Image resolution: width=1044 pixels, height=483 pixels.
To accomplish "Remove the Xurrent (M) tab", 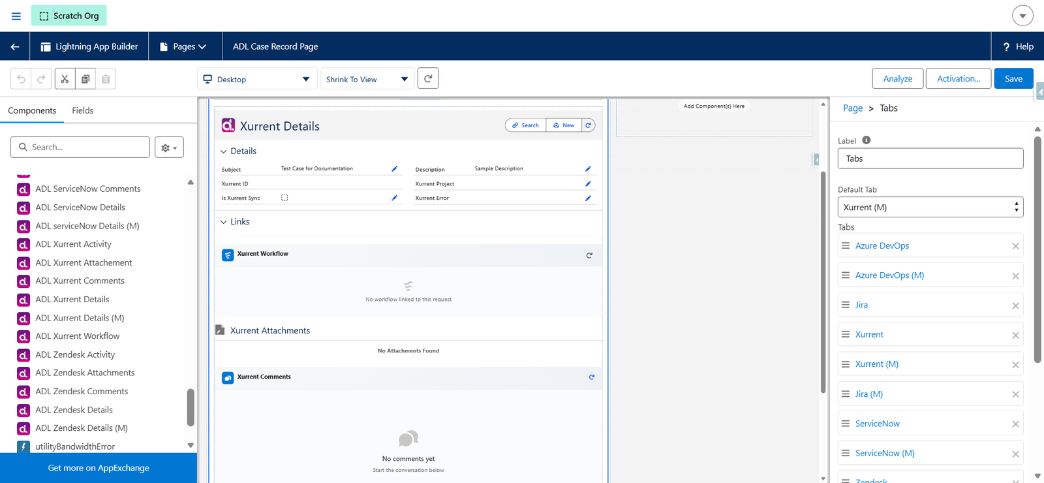I will click(x=1015, y=365).
